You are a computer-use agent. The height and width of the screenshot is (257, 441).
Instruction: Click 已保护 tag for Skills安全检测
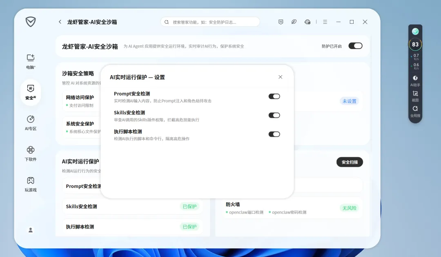(189, 206)
